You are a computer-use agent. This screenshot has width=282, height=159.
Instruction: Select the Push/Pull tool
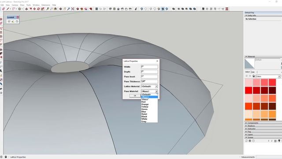point(26,9)
